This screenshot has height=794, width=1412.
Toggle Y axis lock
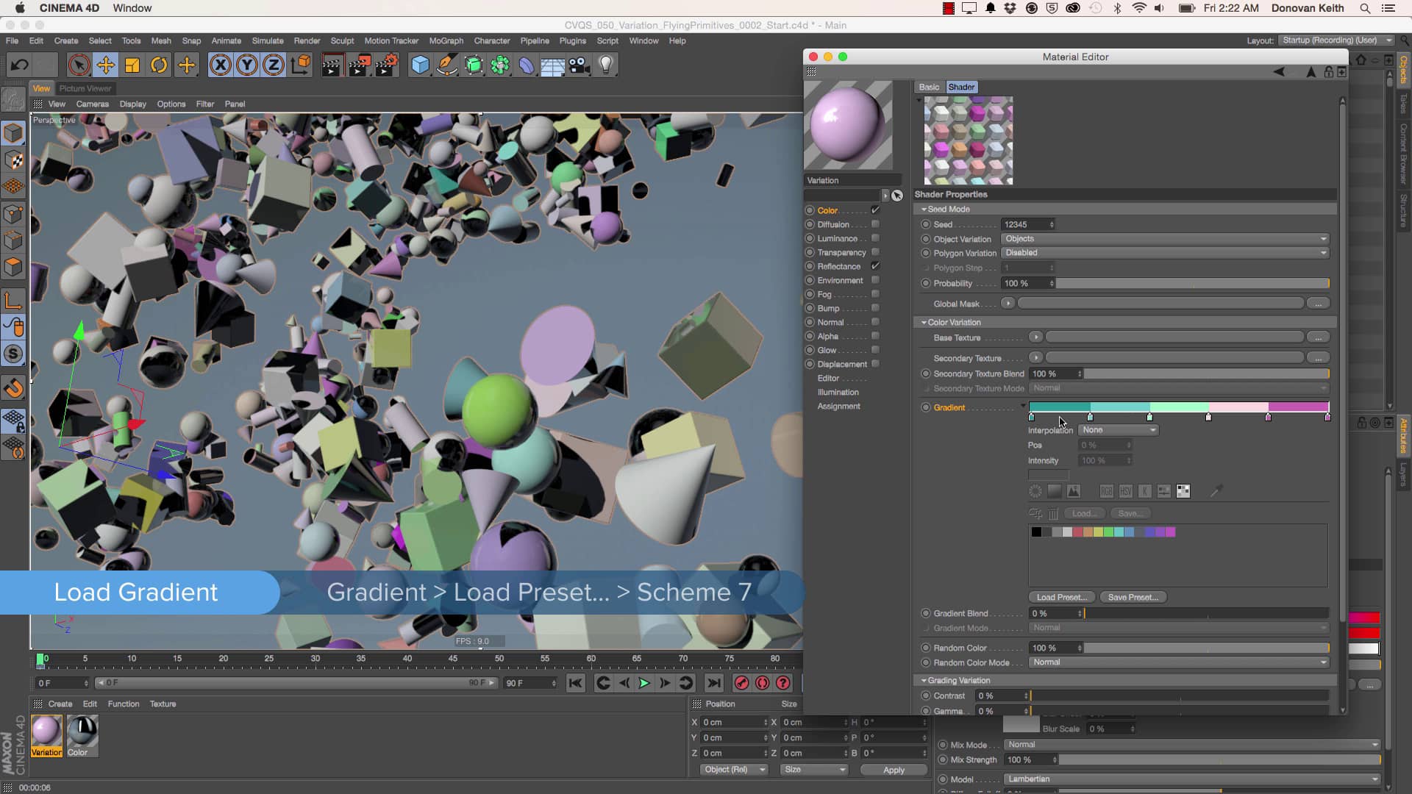(247, 65)
